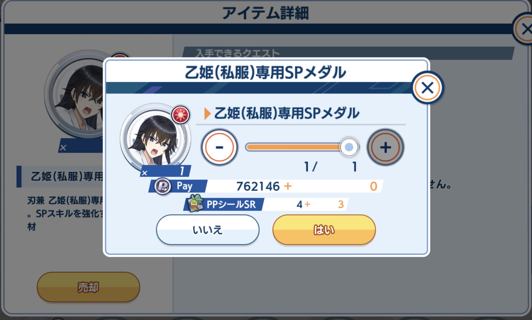
Task: Click the orange arrow beside item name
Action: 207,114
